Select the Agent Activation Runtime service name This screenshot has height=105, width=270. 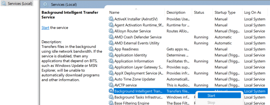tap(139, 25)
